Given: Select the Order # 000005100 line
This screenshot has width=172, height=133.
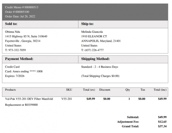Looking at the screenshot, I should click(17, 12).
